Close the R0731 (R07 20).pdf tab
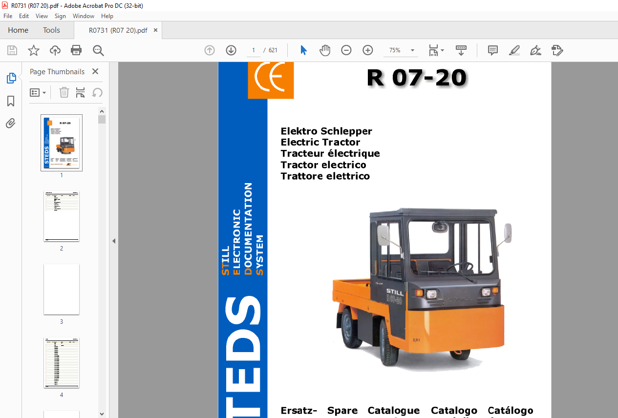This screenshot has width=618, height=418. pos(156,30)
